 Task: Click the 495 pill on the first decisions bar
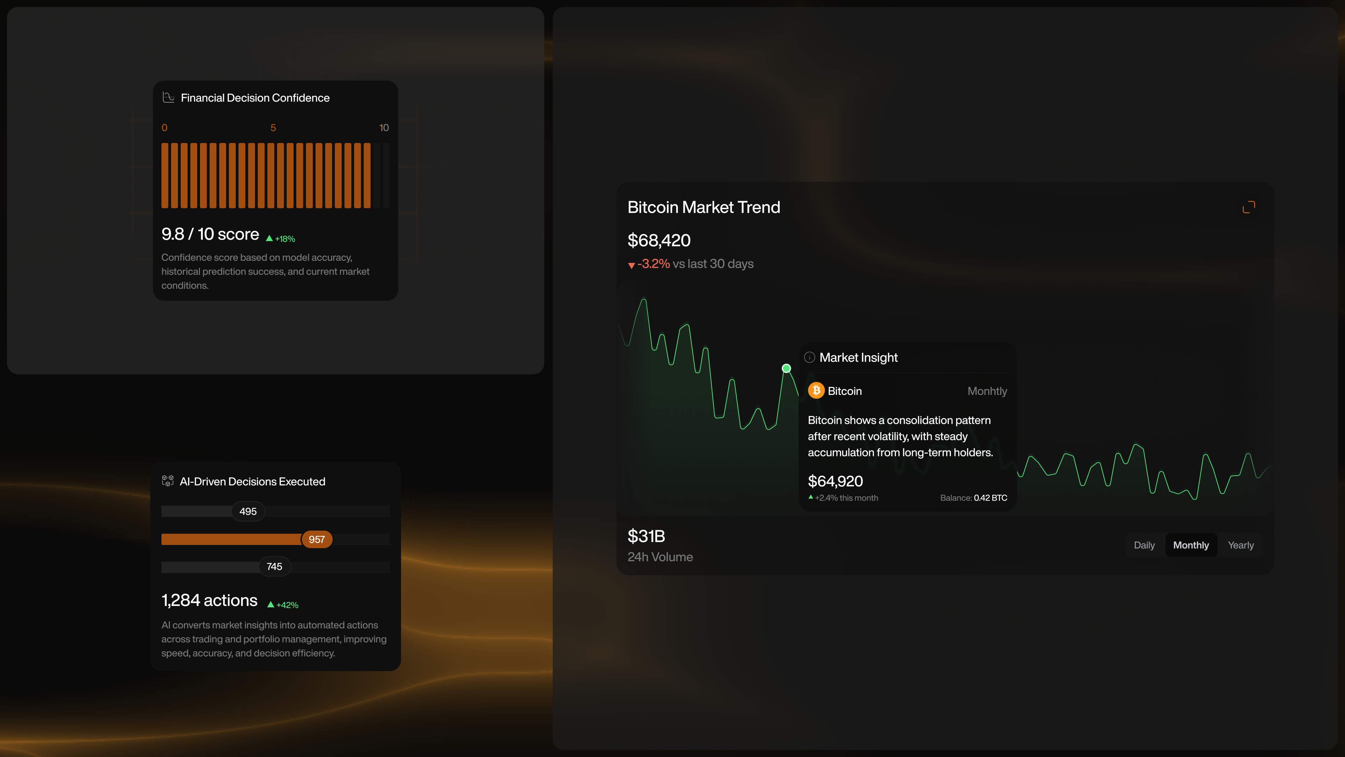coord(248,511)
